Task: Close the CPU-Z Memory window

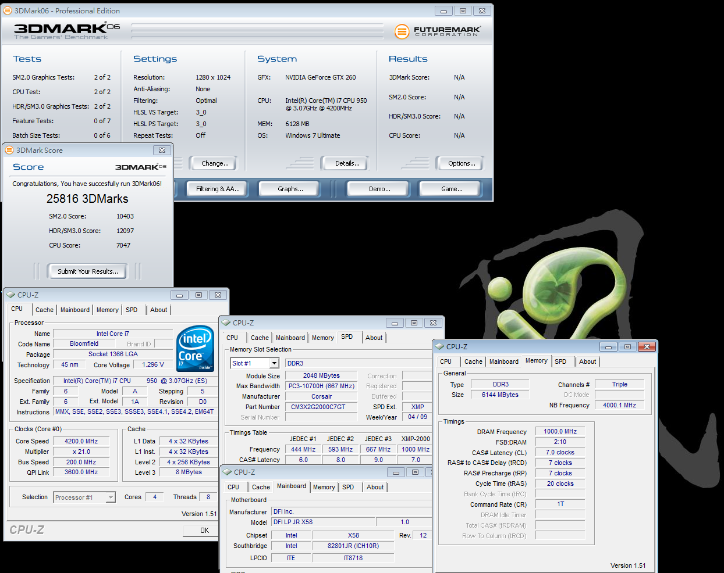Action: 647,346
